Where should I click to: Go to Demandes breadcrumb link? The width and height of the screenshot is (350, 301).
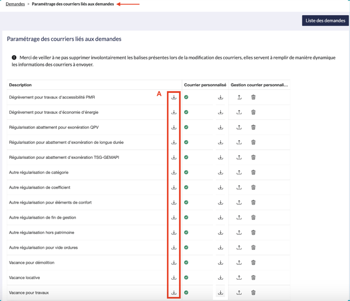point(15,4)
